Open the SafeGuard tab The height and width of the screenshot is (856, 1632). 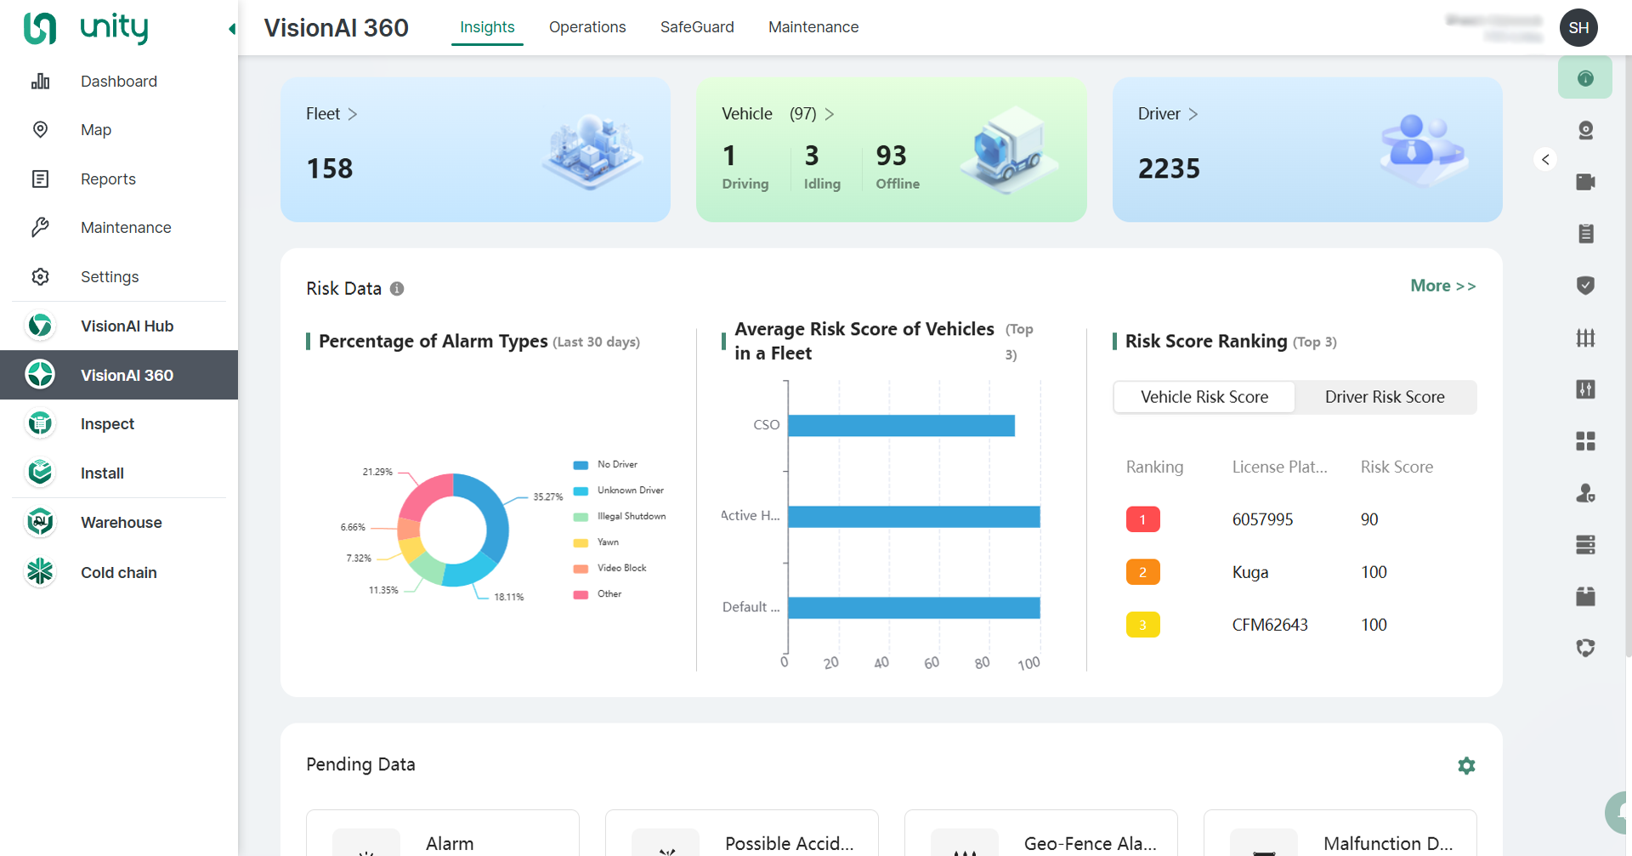pyautogui.click(x=697, y=27)
